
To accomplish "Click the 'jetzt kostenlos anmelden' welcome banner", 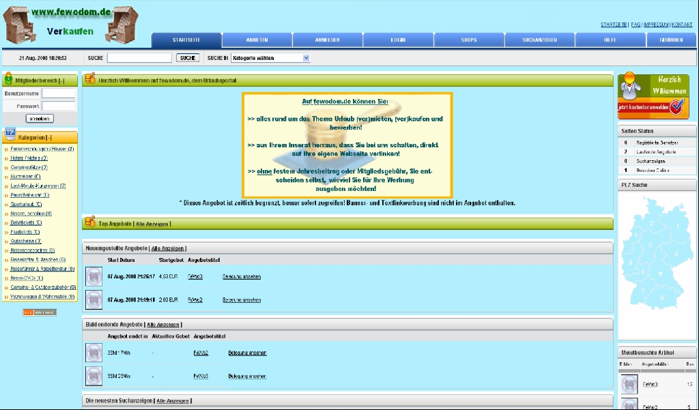I will click(x=653, y=96).
